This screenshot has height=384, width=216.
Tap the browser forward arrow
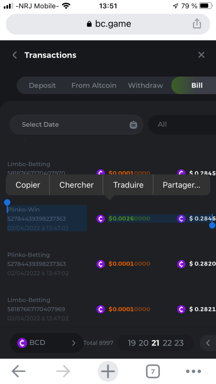63,372
